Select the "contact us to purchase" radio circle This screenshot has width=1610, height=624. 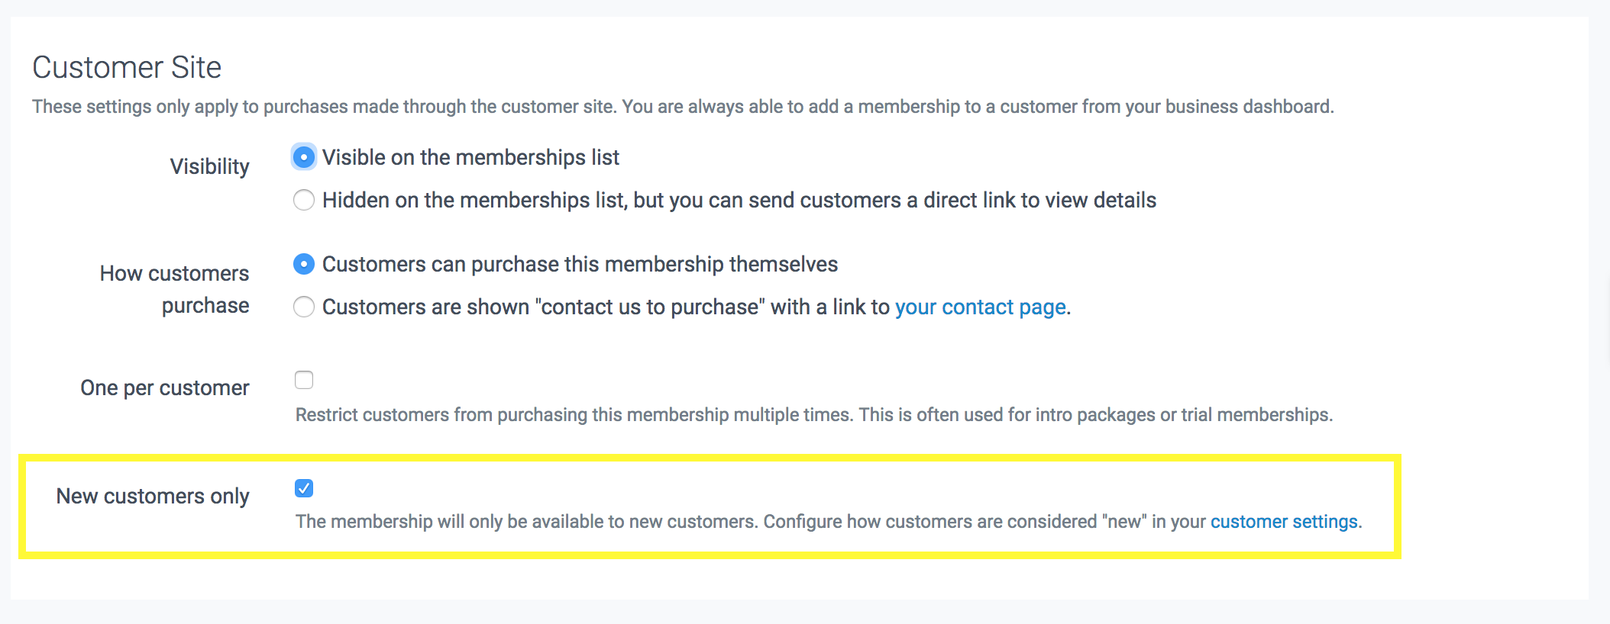[304, 307]
